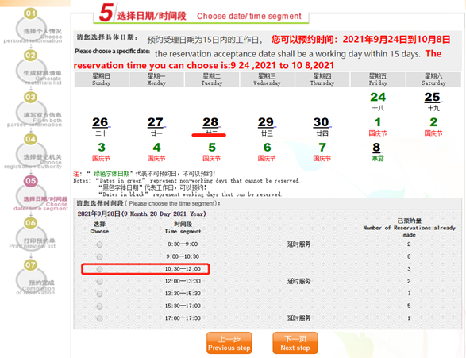Click step 06 print preview list circle
Viewport: 466px width, 358px height.
pyautogui.click(x=31, y=223)
